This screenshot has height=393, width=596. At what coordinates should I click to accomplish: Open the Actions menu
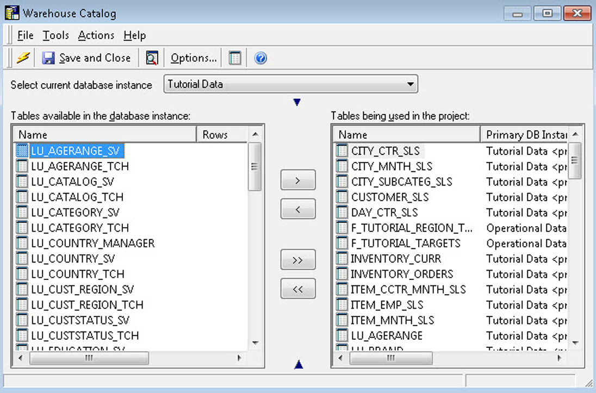click(96, 35)
